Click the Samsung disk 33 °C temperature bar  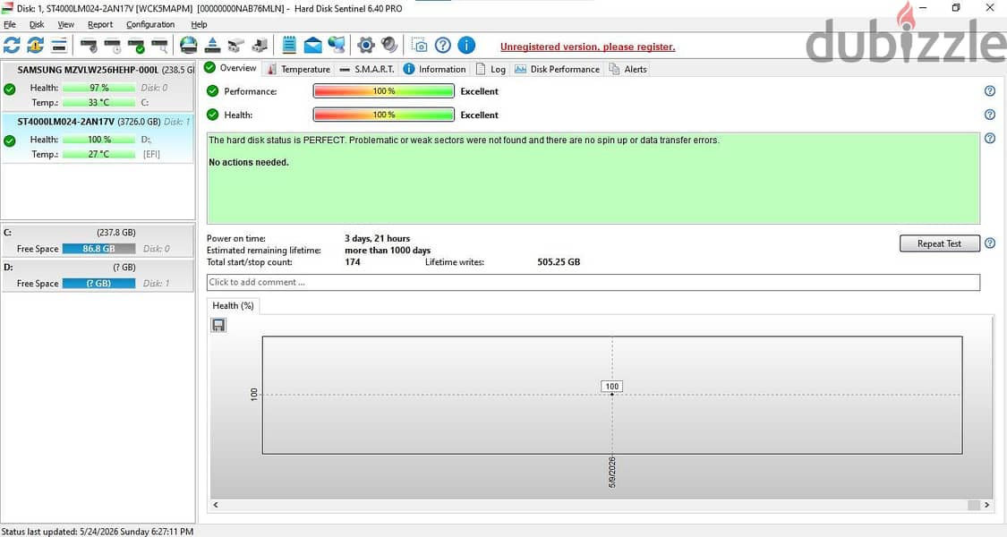tap(98, 102)
